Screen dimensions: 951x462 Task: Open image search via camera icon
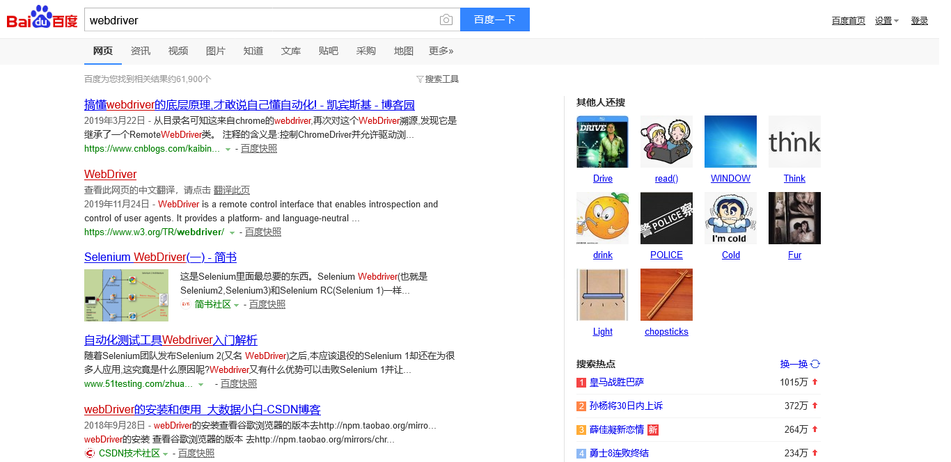point(446,20)
